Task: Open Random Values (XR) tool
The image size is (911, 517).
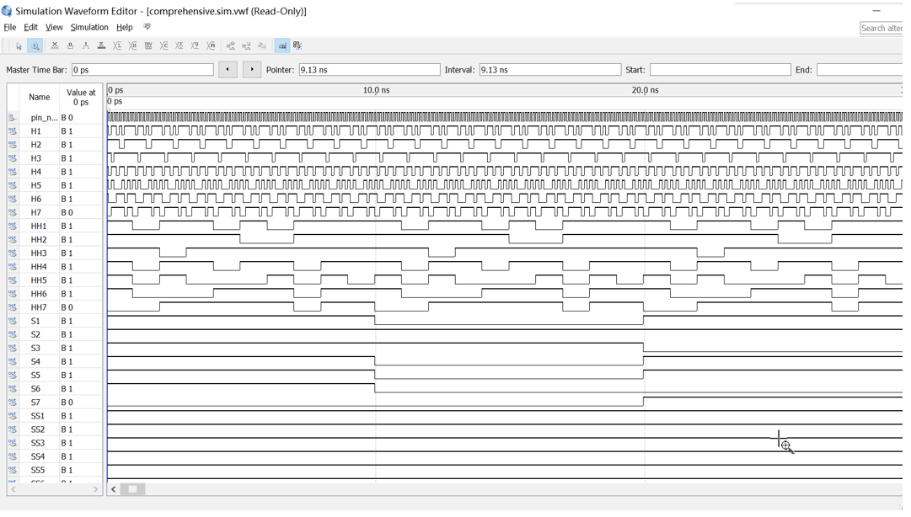Action: click(211, 45)
